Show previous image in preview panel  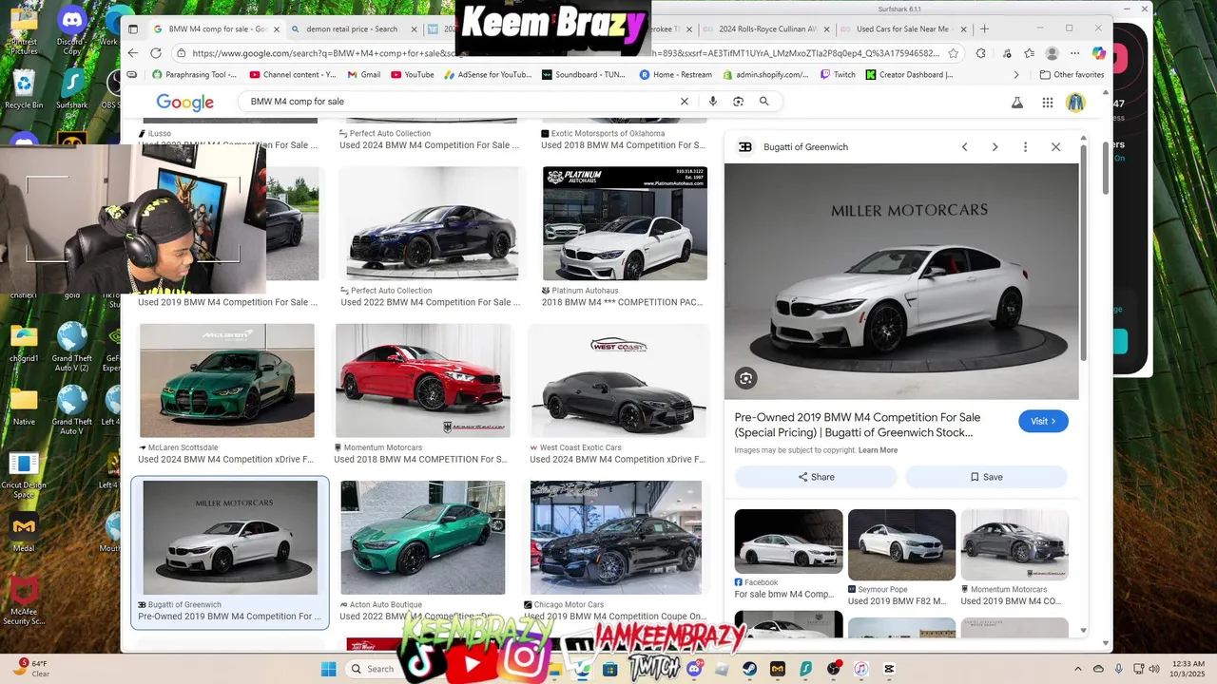(x=964, y=147)
